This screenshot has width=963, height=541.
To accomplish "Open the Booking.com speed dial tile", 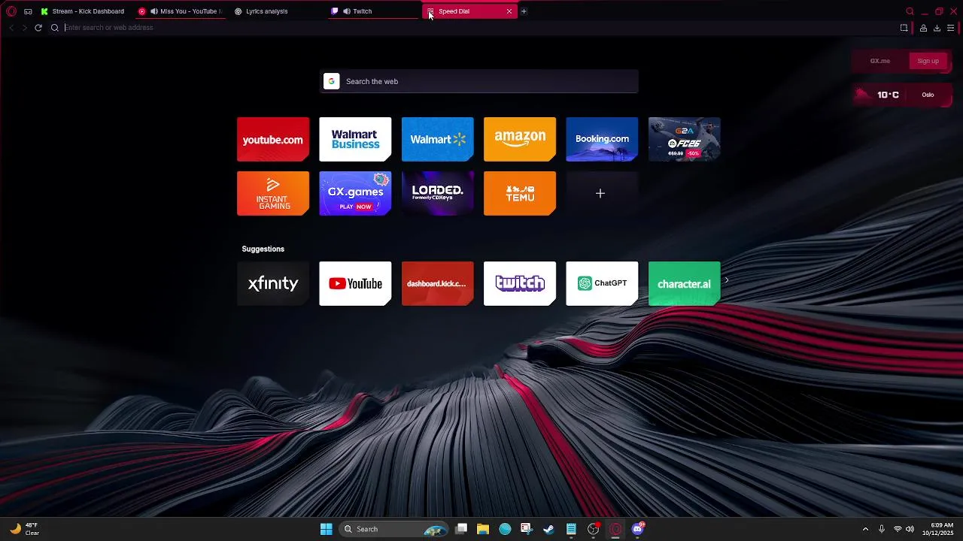I will click(602, 139).
